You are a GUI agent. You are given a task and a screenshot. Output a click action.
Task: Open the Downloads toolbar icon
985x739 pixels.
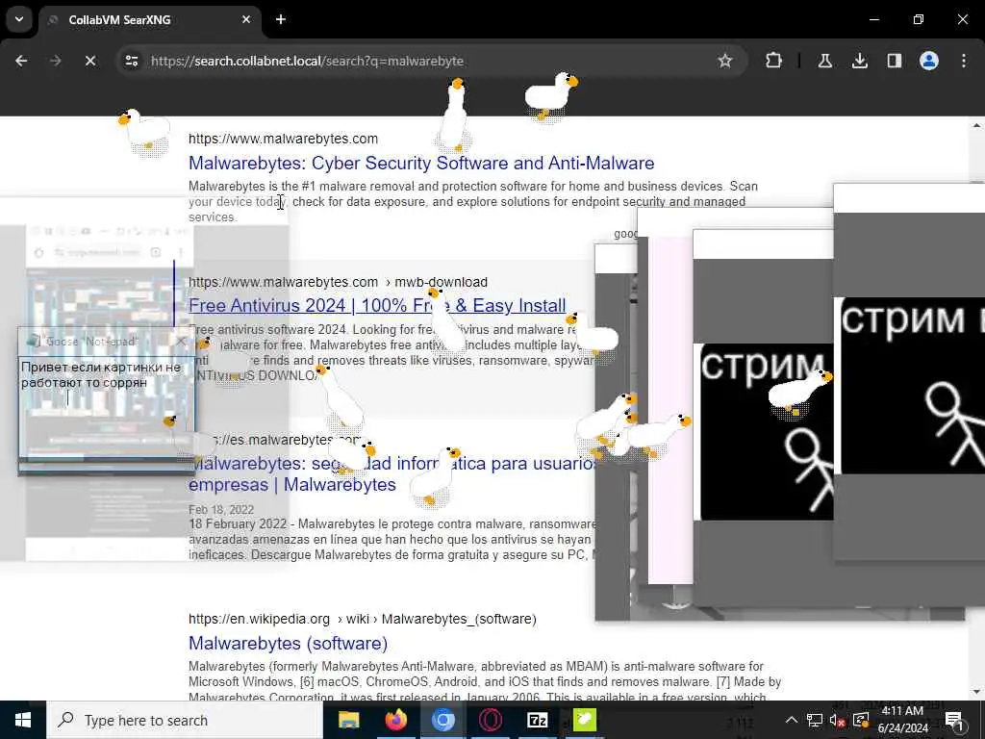click(859, 61)
